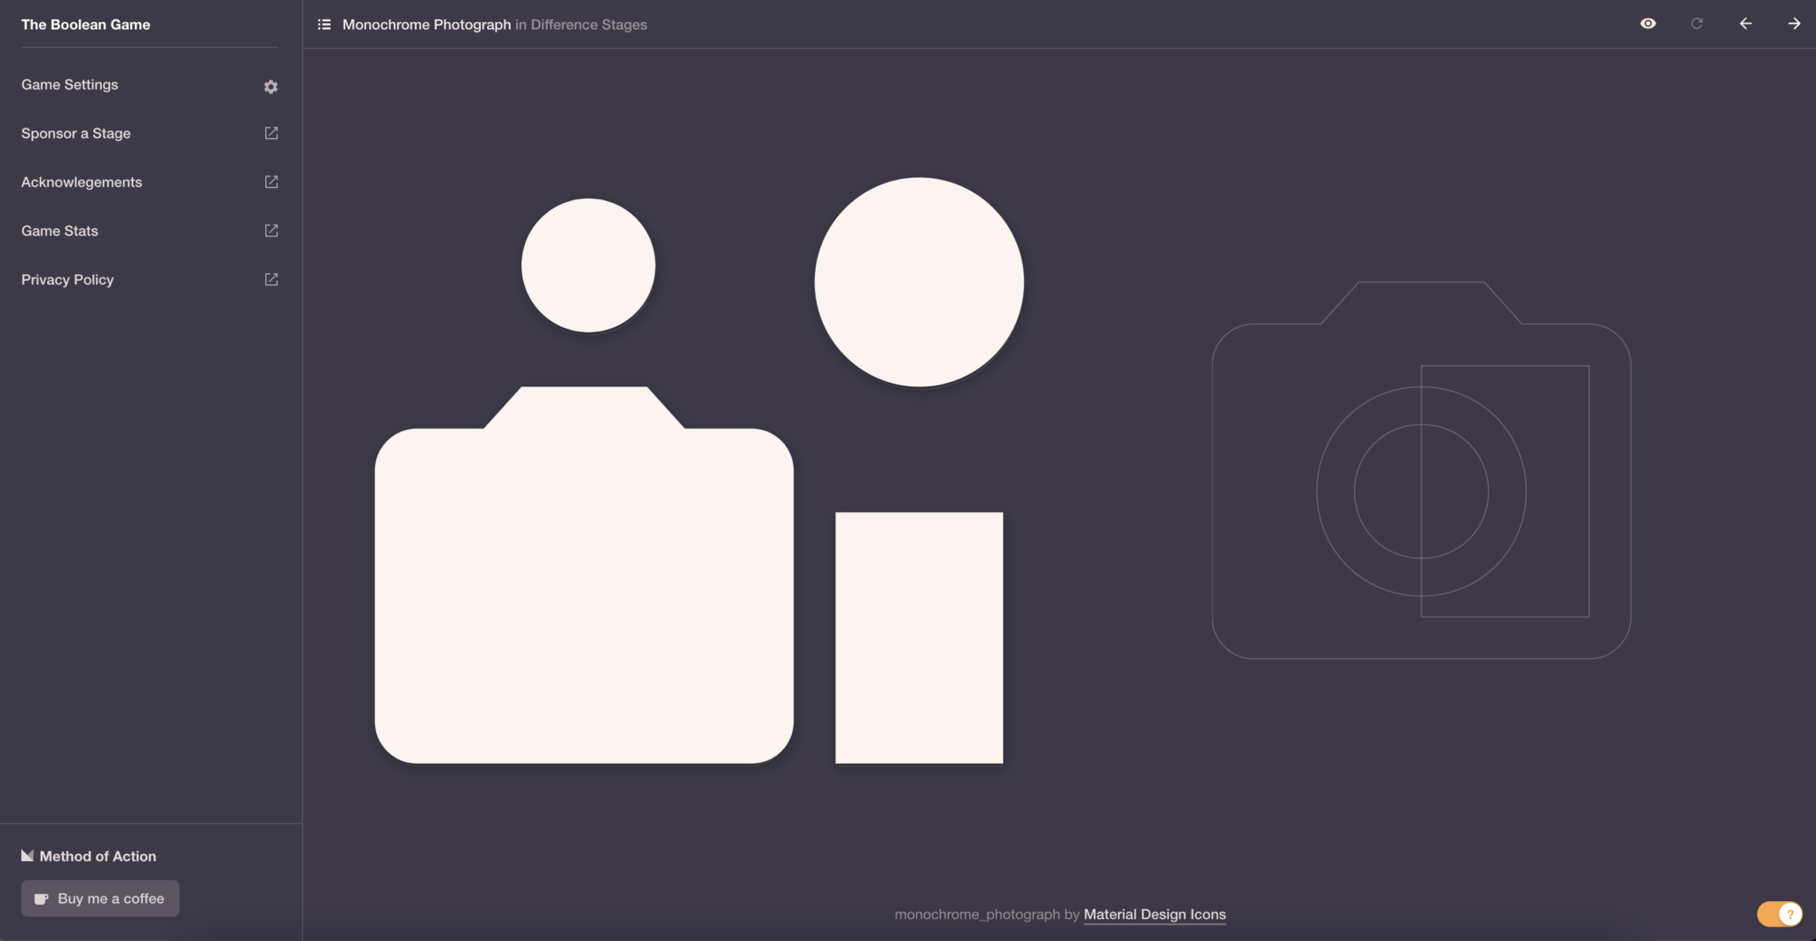Follow the Material Design Icons link
This screenshot has height=941, width=1816.
[1154, 914]
